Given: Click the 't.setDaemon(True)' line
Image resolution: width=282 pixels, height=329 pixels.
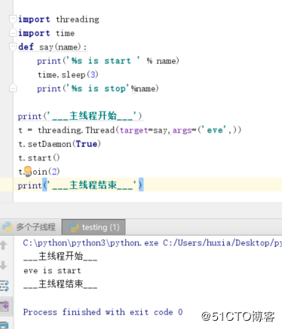Looking at the screenshot, I should 60,144.
